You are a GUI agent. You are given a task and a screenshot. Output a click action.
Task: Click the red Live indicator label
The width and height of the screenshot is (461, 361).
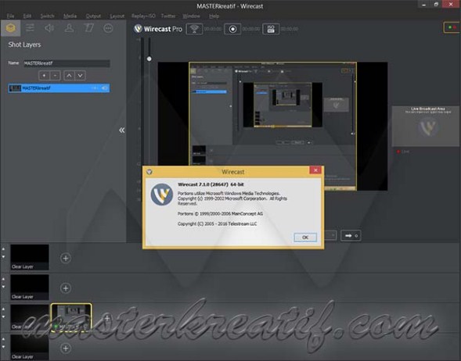pyautogui.click(x=403, y=152)
